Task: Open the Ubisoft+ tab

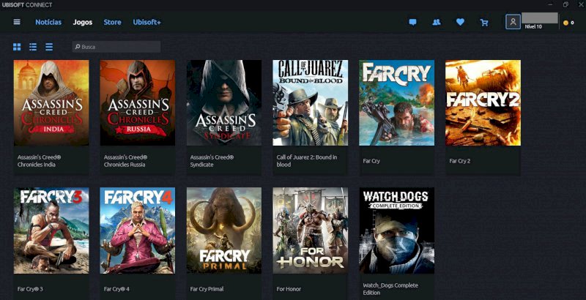Action: pos(147,23)
